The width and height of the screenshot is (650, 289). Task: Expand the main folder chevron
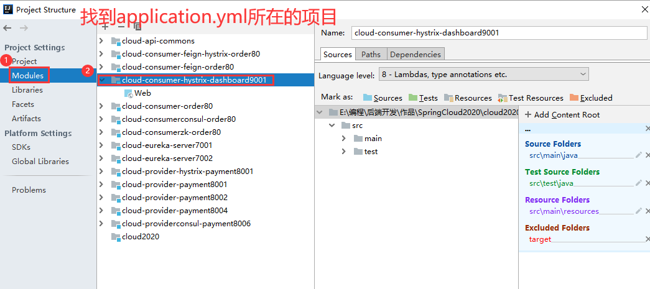(x=343, y=139)
